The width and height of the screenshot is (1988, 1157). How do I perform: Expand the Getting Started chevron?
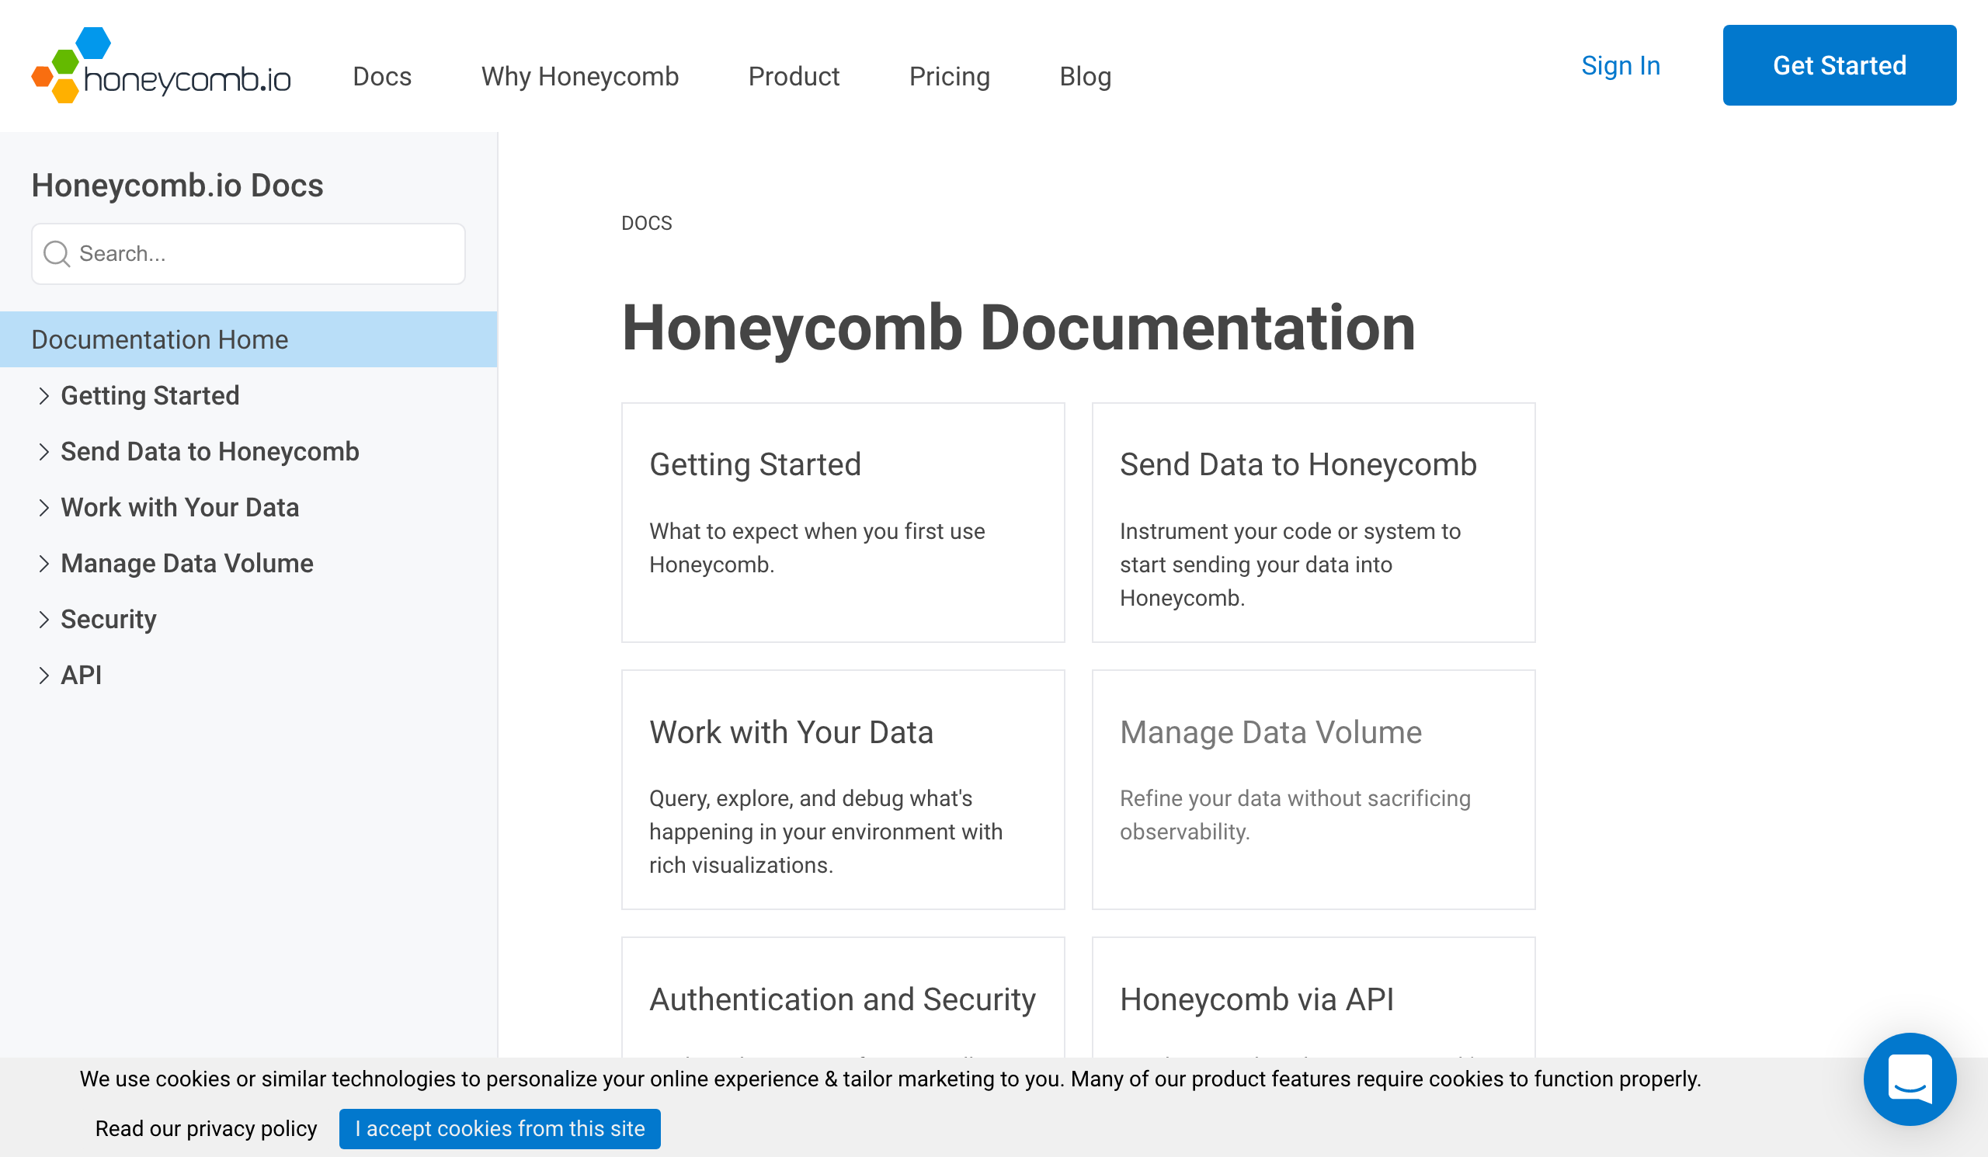tap(43, 396)
